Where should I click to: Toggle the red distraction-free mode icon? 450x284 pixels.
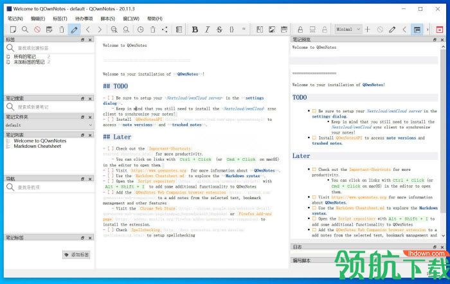coord(439,30)
